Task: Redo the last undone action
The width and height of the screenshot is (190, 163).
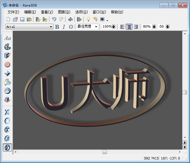Action: [x=61, y=19]
